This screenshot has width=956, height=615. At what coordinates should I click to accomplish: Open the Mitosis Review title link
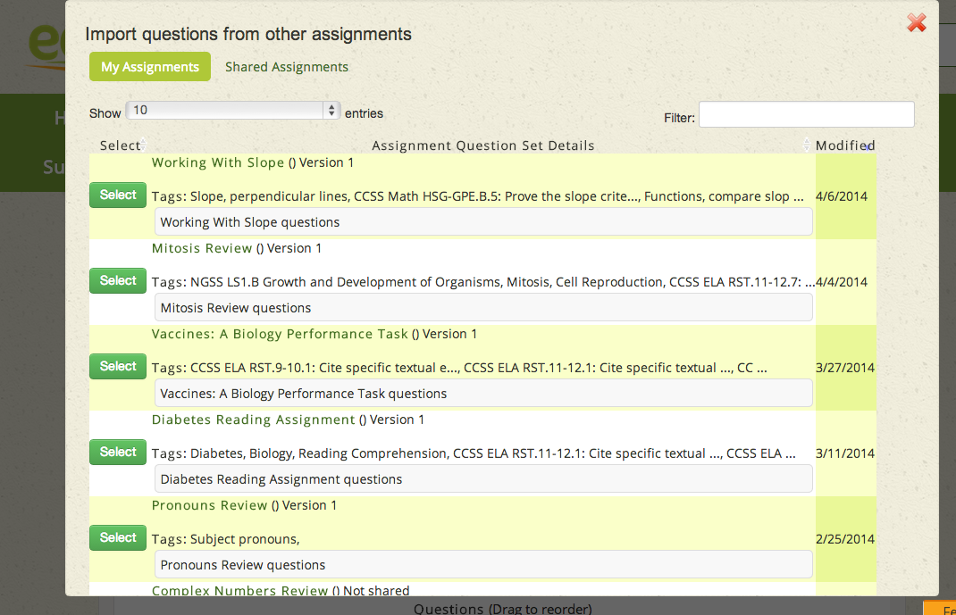(x=202, y=248)
